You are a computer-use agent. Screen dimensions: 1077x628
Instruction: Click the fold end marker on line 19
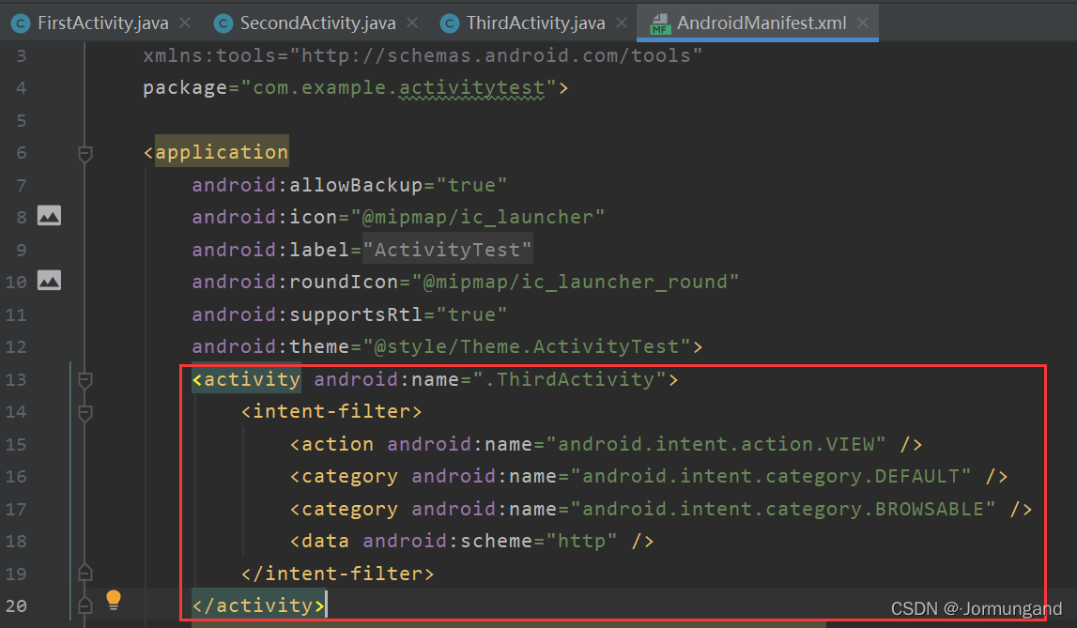click(x=85, y=573)
